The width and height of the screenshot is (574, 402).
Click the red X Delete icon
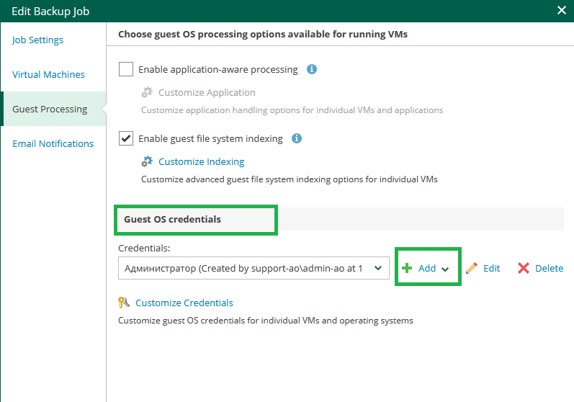[524, 269]
